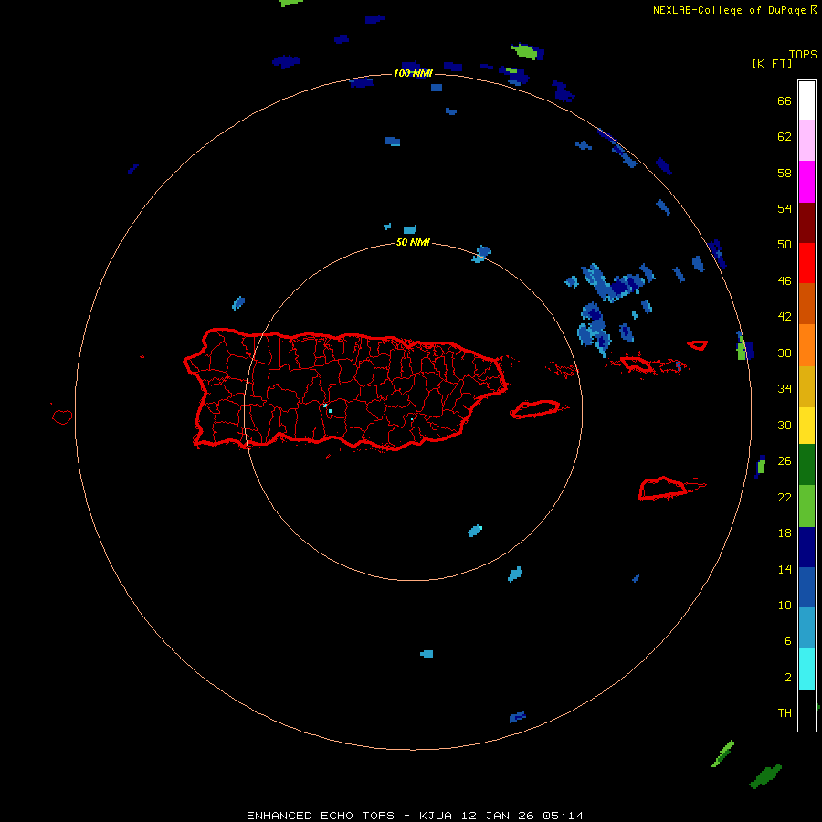Image resolution: width=822 pixels, height=822 pixels.
Task: Click the '38' legend value
Action: coord(785,353)
